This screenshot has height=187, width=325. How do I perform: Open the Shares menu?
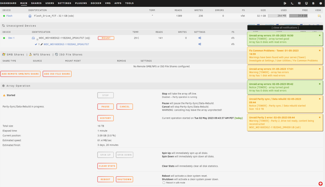click(x=36, y=3)
